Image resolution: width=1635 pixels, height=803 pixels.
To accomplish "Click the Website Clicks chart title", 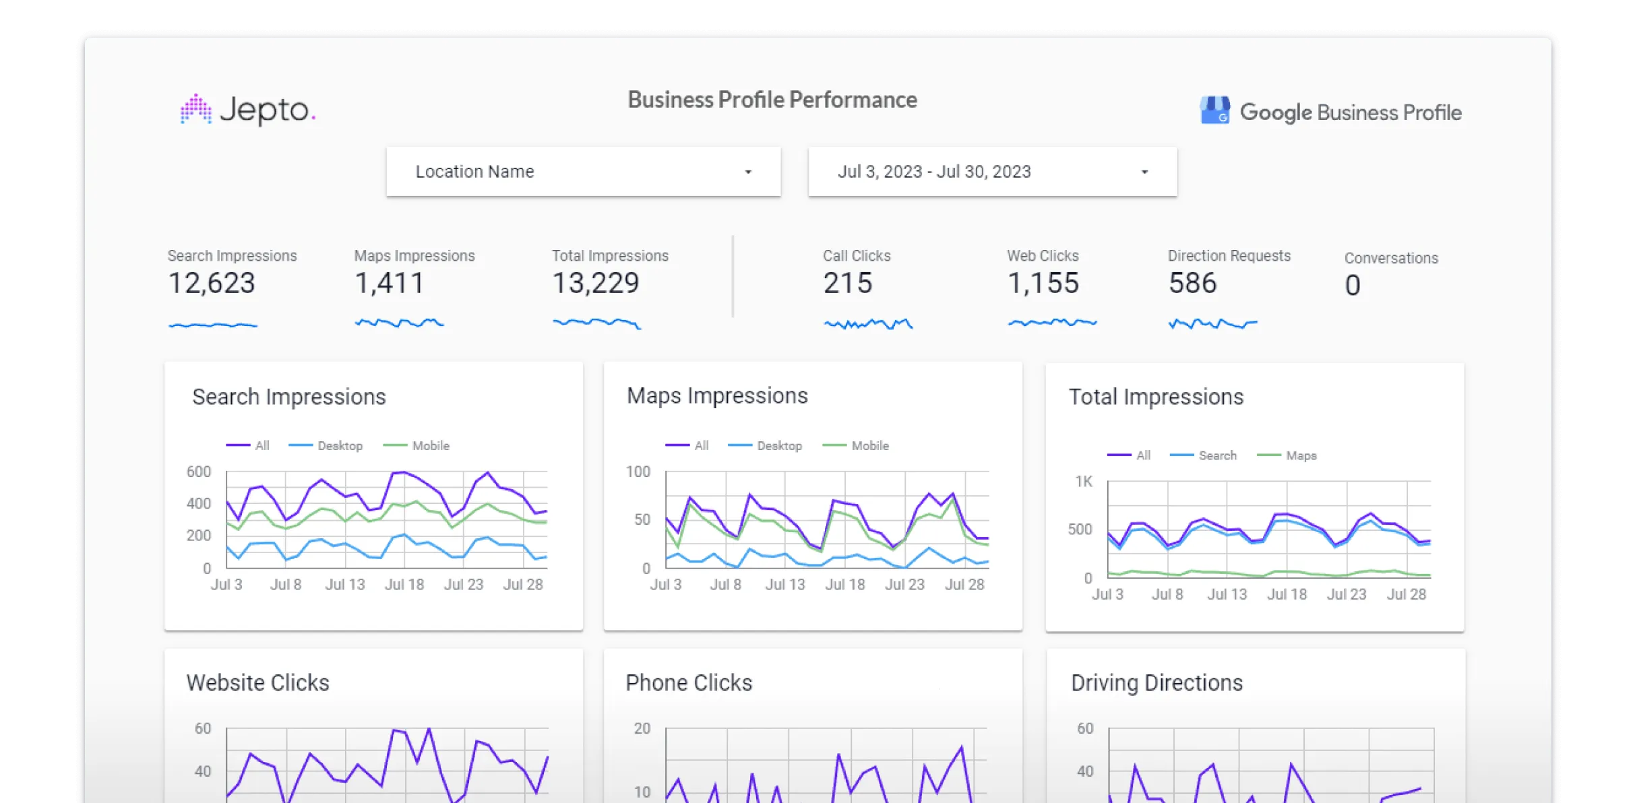I will (x=258, y=682).
